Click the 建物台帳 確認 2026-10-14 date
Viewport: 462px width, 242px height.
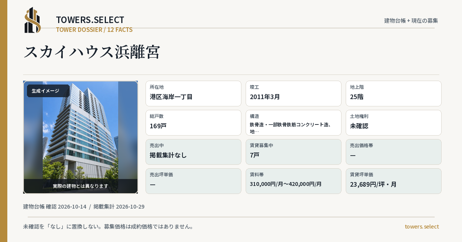coord(55,207)
